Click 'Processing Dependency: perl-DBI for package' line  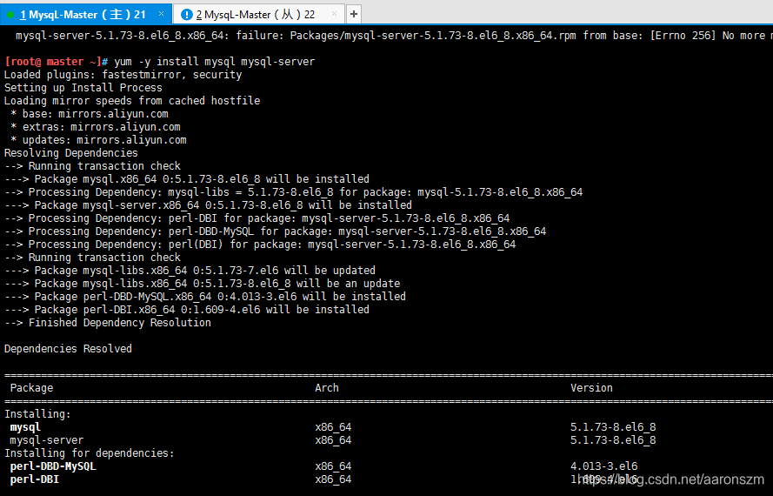(x=257, y=218)
